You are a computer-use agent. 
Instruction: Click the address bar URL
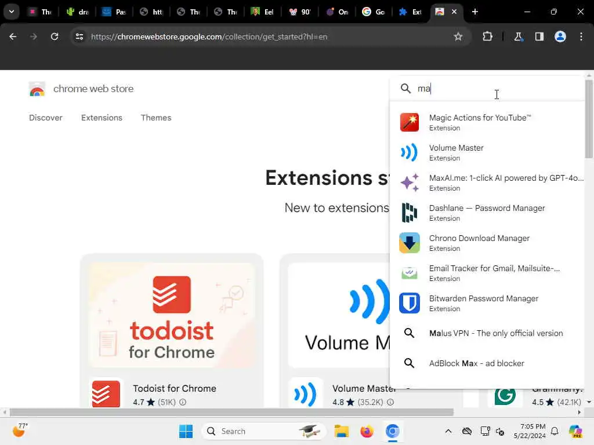coord(209,37)
